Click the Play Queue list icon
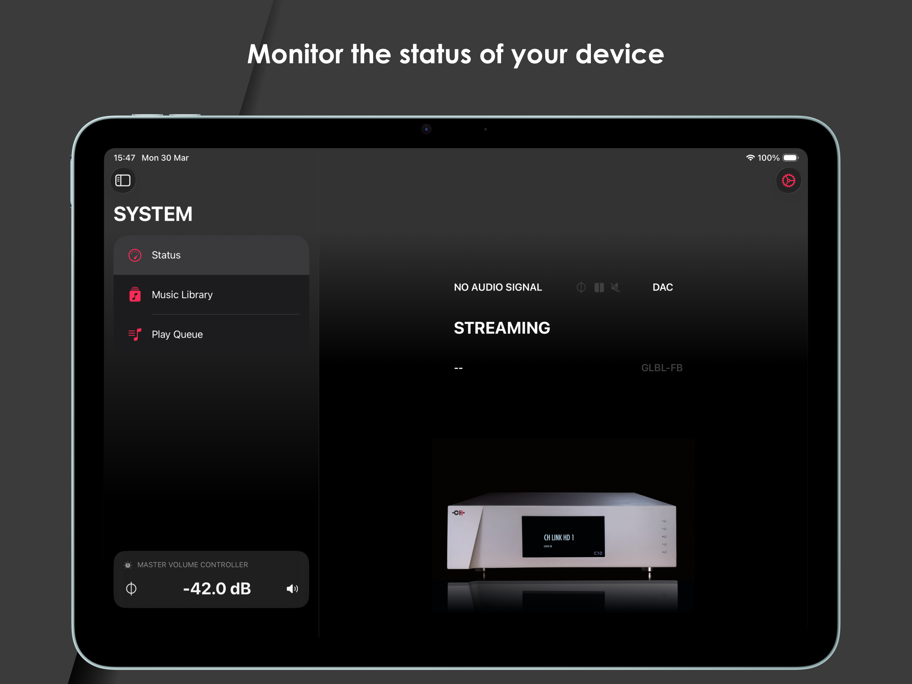The image size is (912, 684). (x=135, y=334)
